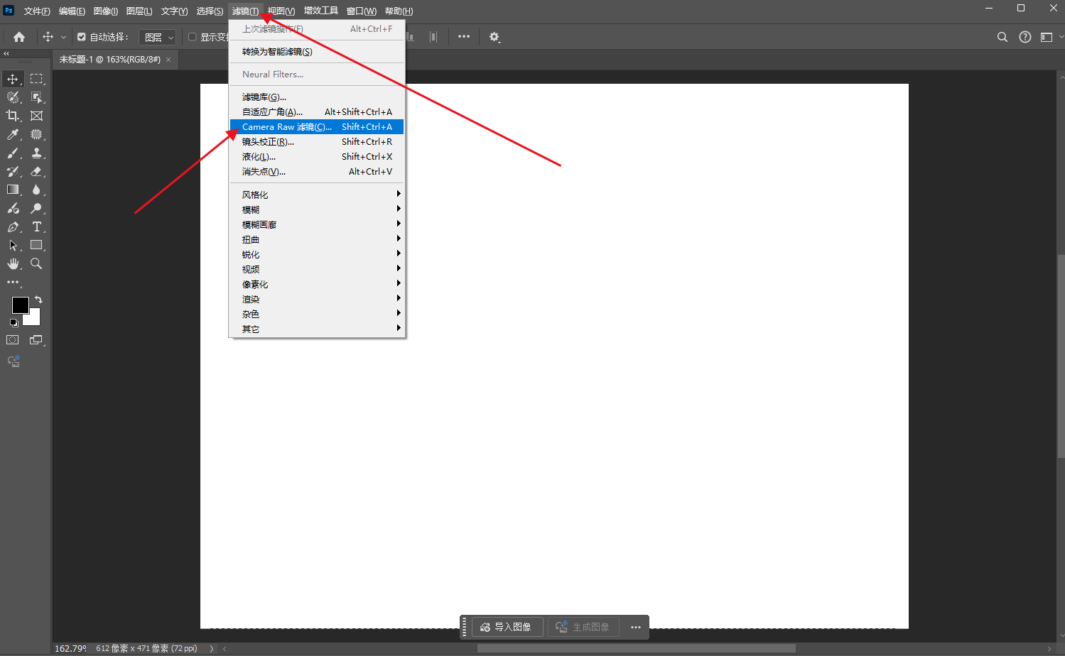Open the Search magnifier at top right
This screenshot has width=1065, height=656.
(1002, 37)
